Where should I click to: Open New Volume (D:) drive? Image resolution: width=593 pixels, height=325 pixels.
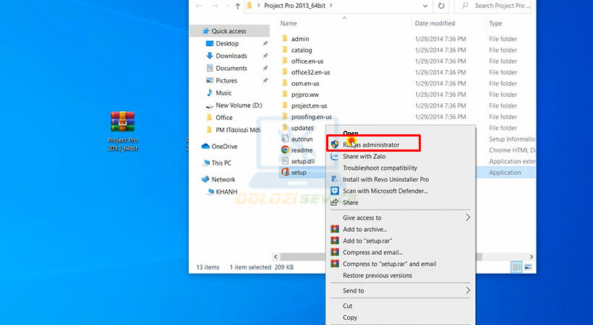pyautogui.click(x=239, y=105)
